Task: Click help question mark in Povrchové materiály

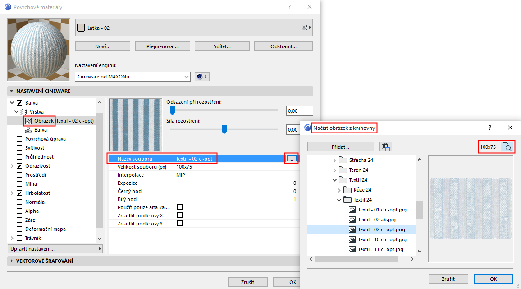Action: [289, 7]
